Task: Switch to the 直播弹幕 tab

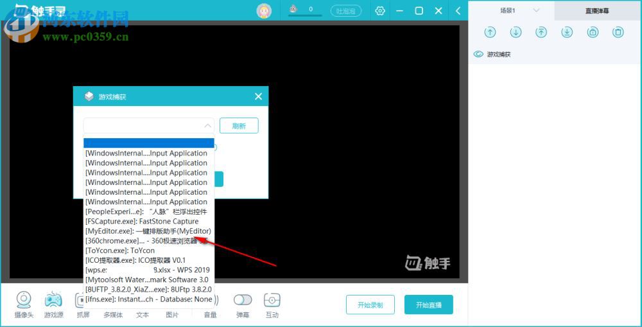Action: (x=597, y=11)
